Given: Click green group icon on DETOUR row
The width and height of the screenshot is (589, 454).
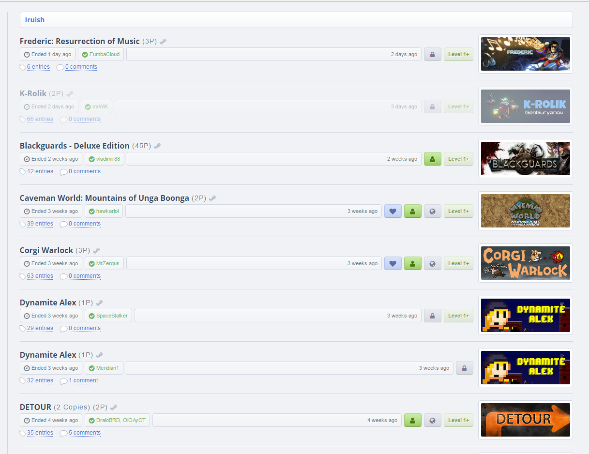Looking at the screenshot, I should click(x=413, y=420).
